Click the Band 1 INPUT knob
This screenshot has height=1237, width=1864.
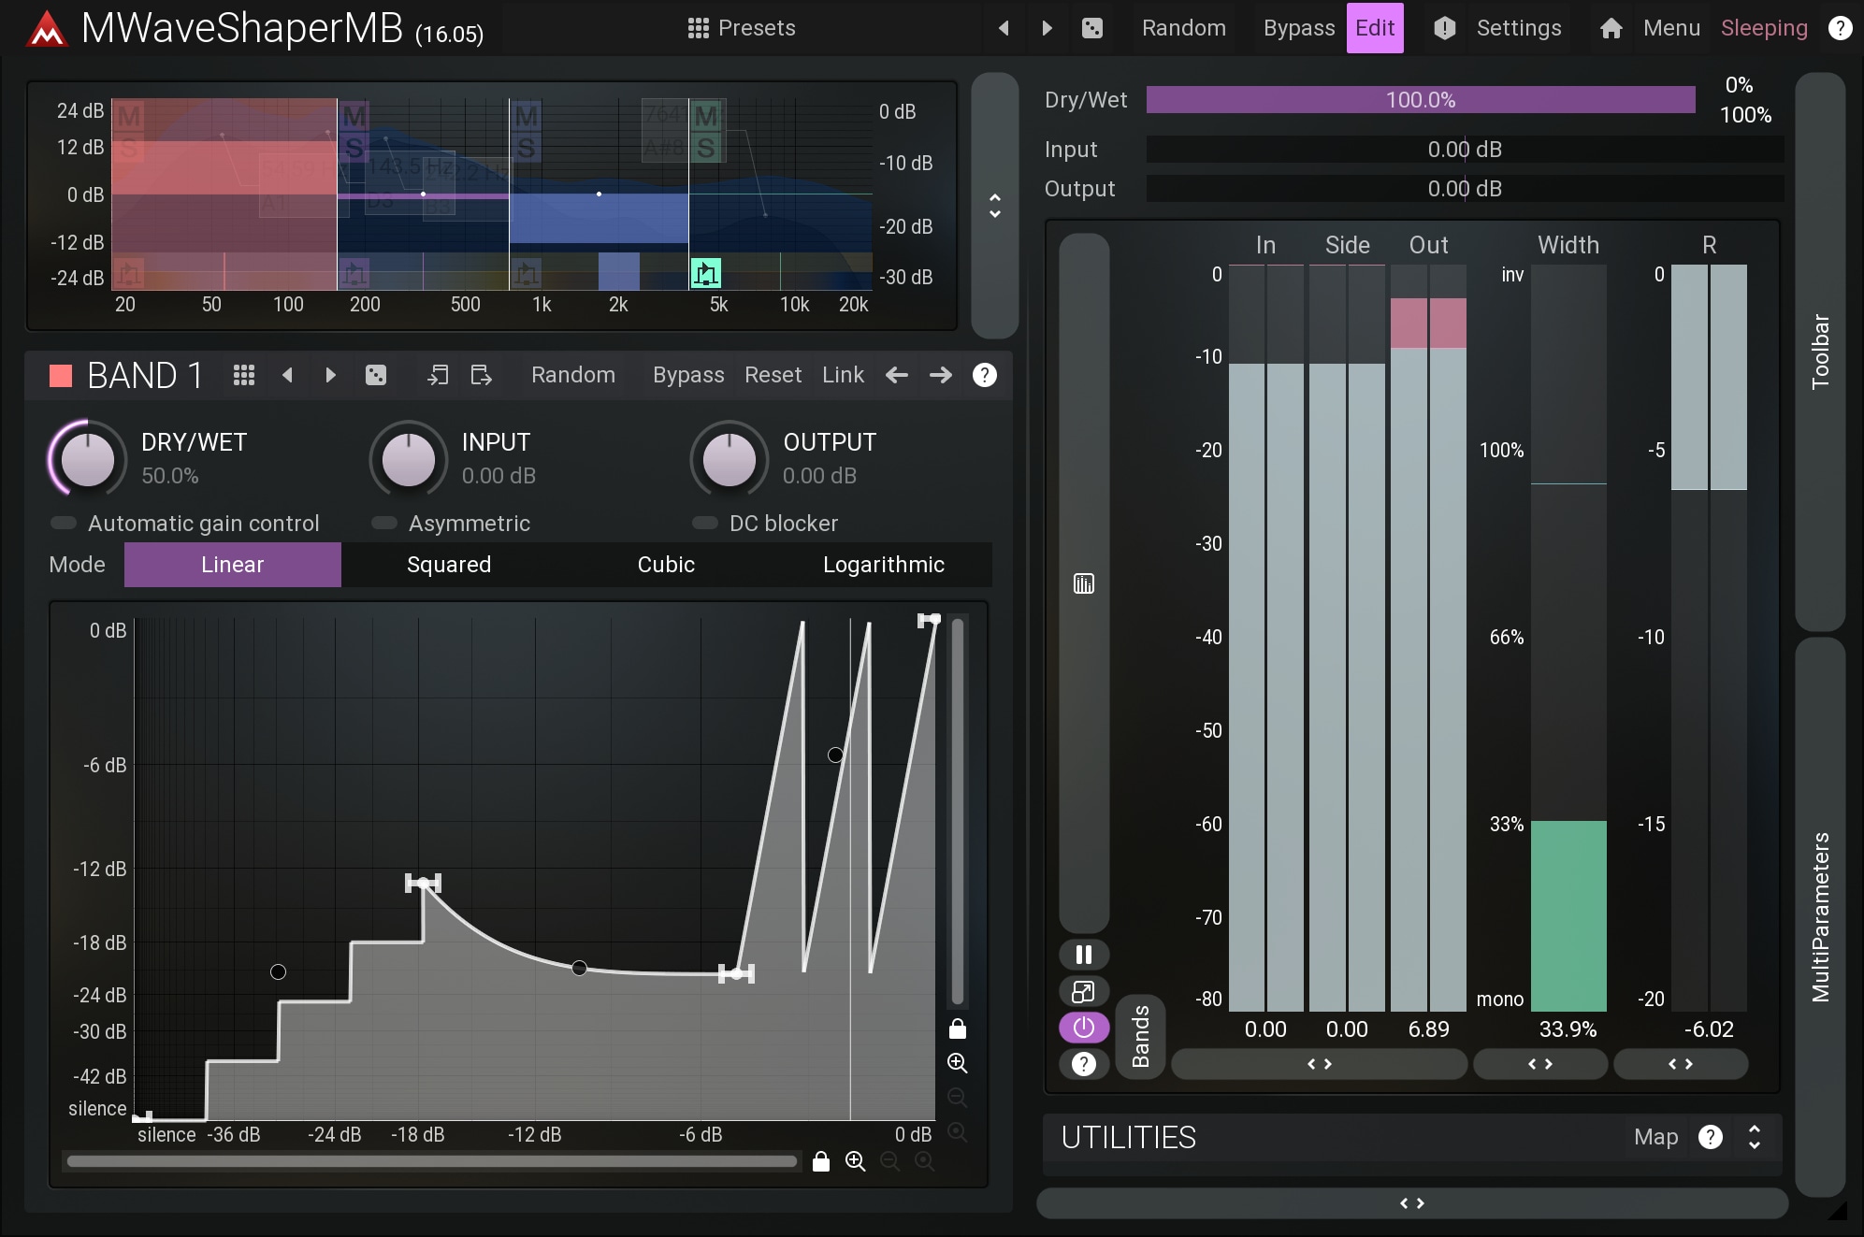click(409, 459)
